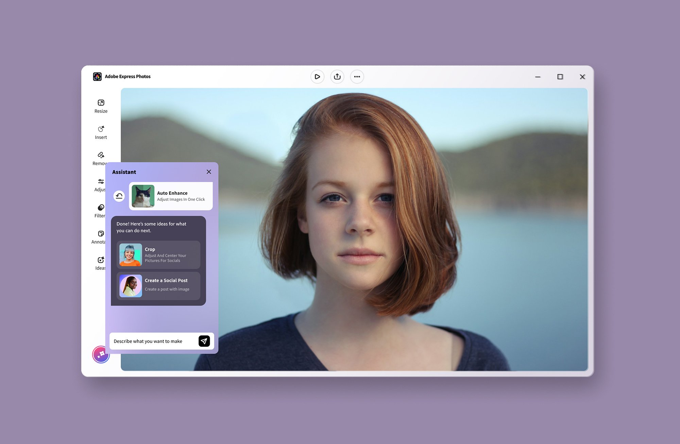Select the Resize tool
The width and height of the screenshot is (680, 444).
pos(101,106)
